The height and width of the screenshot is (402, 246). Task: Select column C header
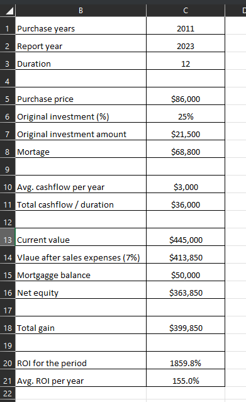[186, 11]
